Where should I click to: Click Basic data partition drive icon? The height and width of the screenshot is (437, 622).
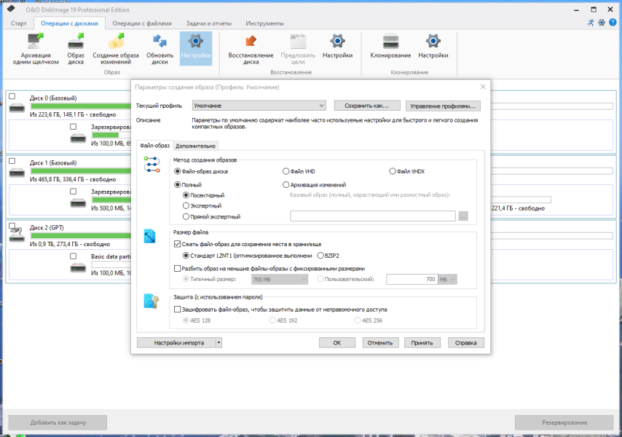pyautogui.click(x=78, y=268)
